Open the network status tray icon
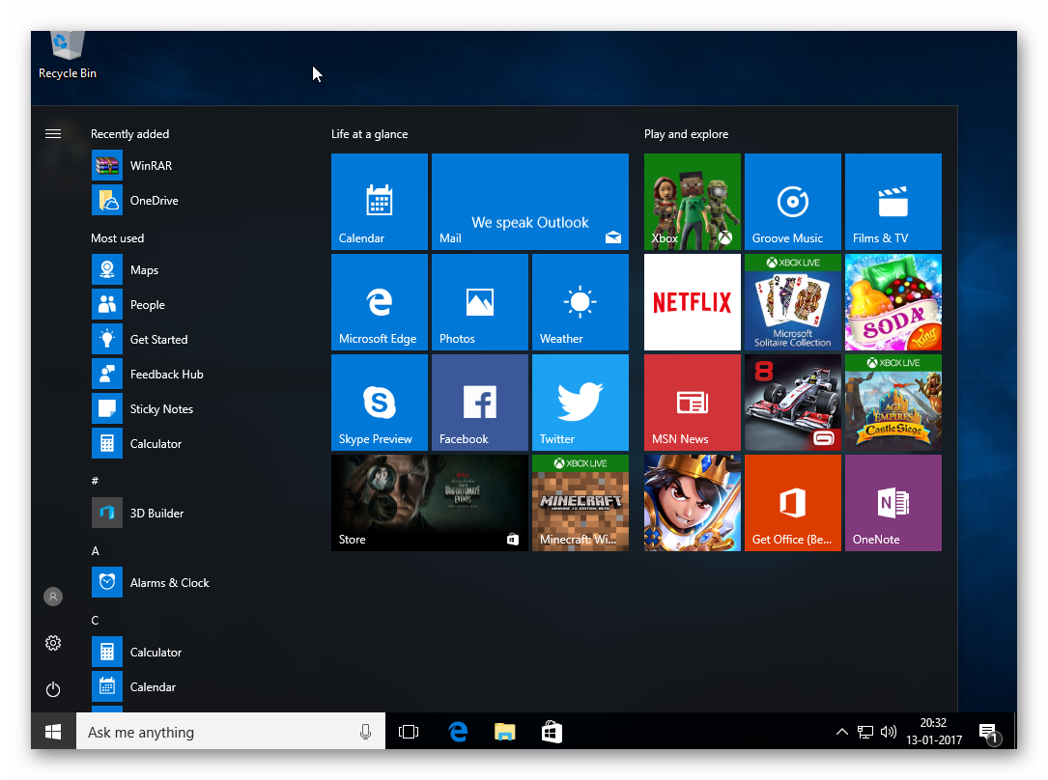Viewport: 1048px width, 780px height. point(864,732)
